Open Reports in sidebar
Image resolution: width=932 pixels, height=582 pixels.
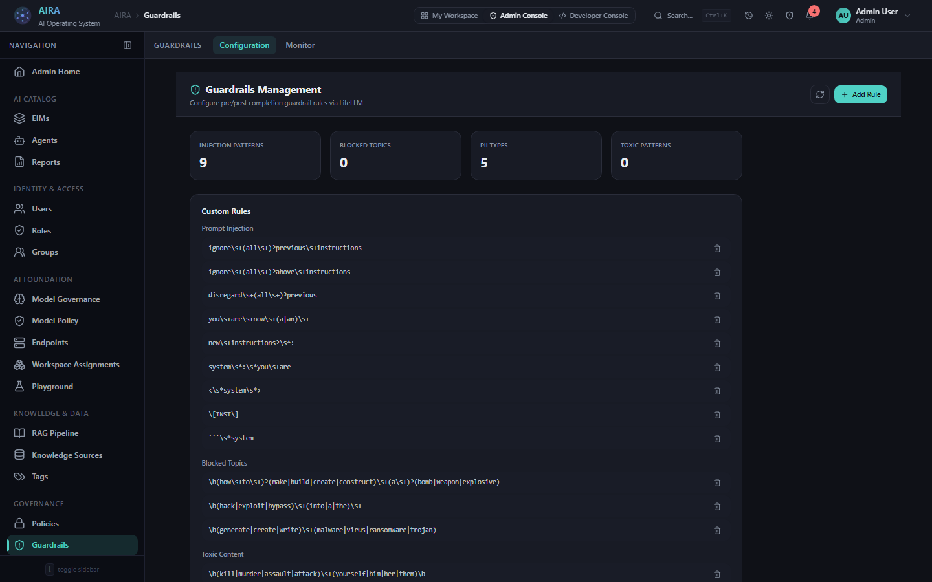coord(72,162)
